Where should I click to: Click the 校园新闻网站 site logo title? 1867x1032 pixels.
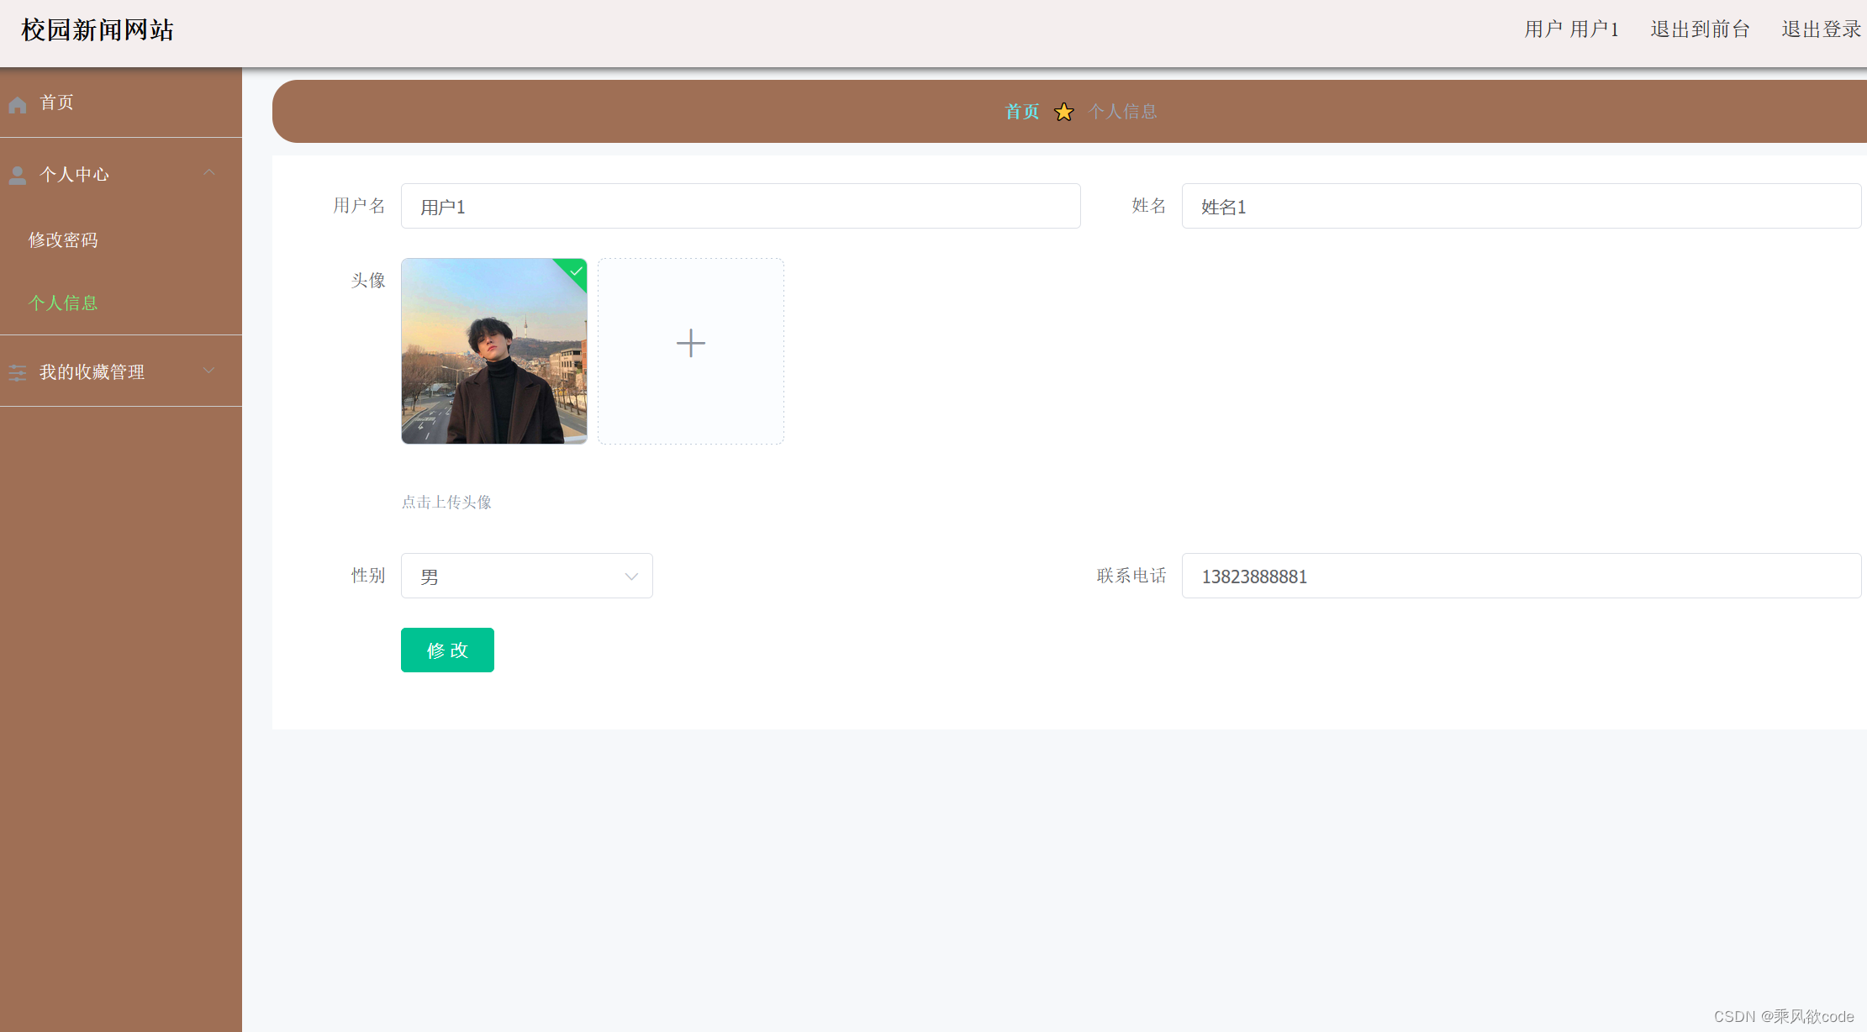(x=97, y=29)
